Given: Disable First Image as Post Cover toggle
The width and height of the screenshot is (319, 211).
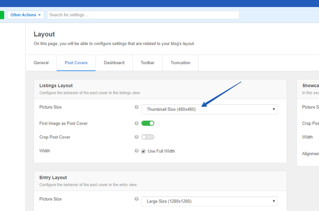Looking at the screenshot, I should [148, 123].
